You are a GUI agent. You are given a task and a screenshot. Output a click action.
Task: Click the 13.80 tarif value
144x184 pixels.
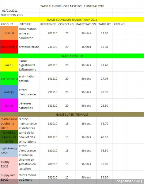tap(104, 33)
